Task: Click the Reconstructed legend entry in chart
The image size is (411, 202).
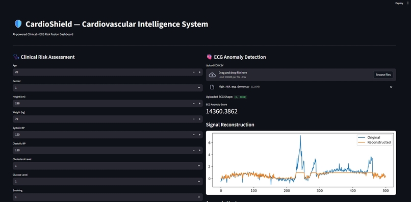Action: point(374,142)
